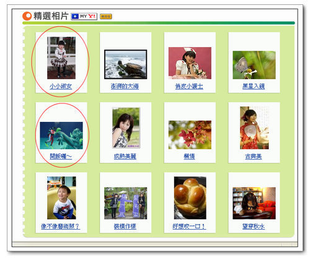The height and width of the screenshot is (260, 310).
Task: View the smiling boy in yellow chair thumbnail
Action: 61,198
